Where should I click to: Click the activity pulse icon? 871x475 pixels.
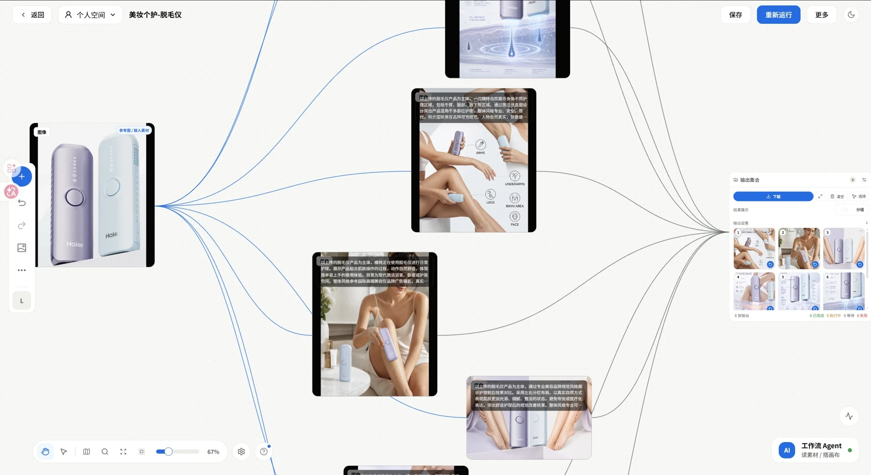pos(849,416)
